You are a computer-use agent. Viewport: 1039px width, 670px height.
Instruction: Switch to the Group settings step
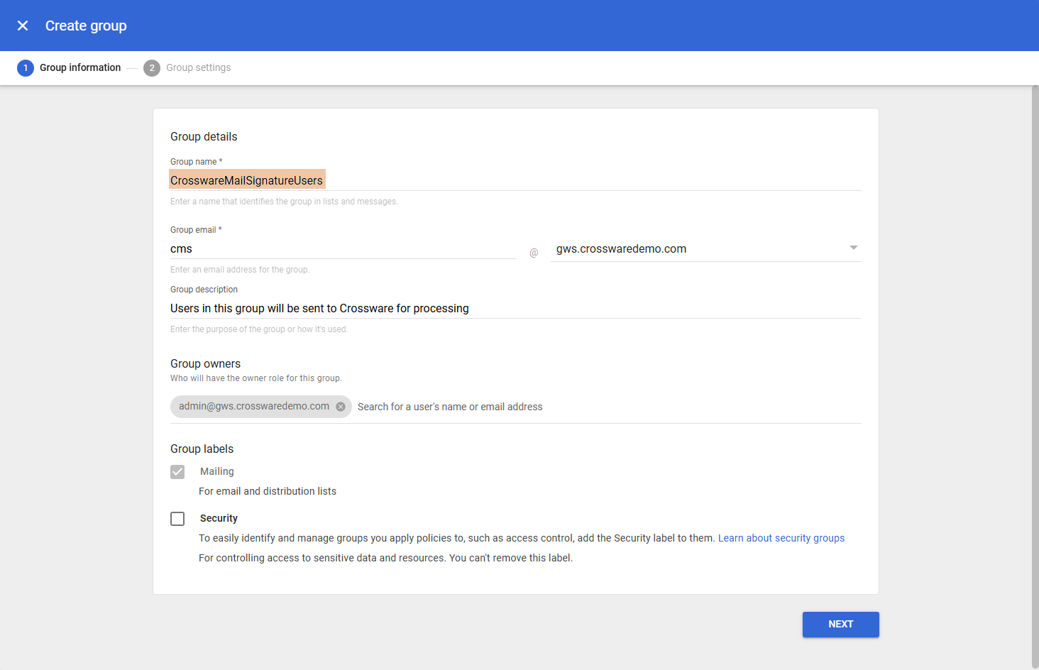198,68
